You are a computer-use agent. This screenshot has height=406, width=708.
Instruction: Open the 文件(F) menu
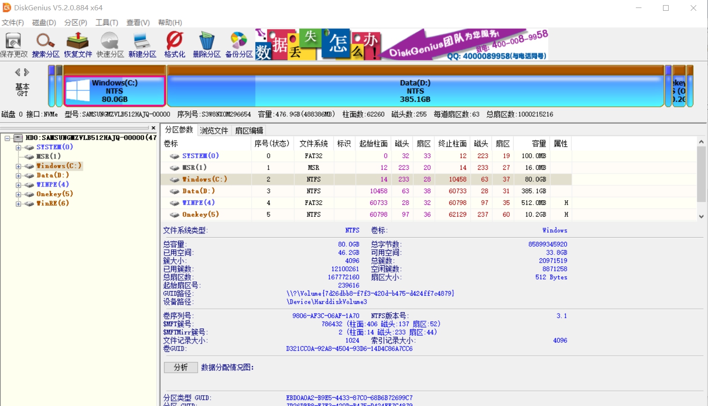tap(13, 23)
